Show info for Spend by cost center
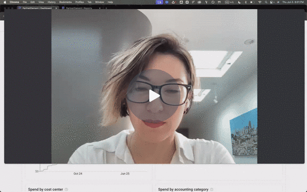The width and height of the screenshot is (307, 192). point(67,189)
